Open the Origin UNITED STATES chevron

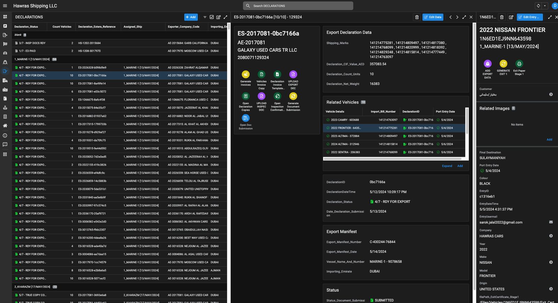(x=551, y=289)
